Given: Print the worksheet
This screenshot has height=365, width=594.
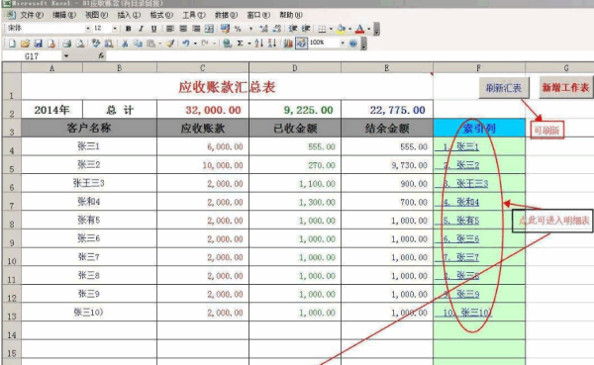Looking at the screenshot, I should [x=67, y=44].
